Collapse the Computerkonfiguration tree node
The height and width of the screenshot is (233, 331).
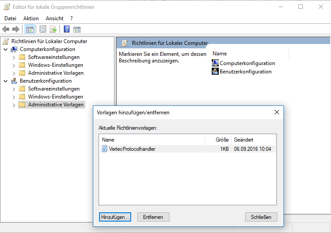[5, 49]
